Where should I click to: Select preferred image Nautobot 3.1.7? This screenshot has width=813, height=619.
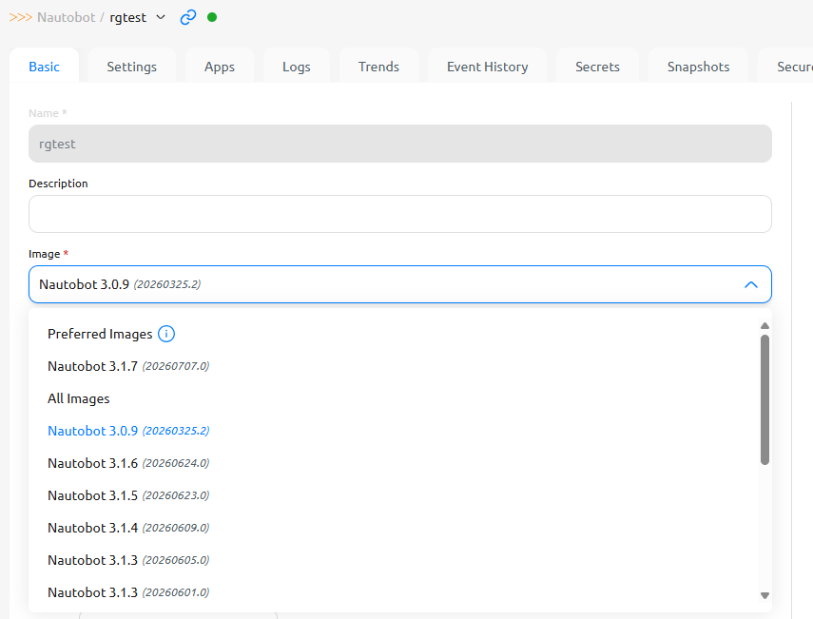[x=394, y=366]
